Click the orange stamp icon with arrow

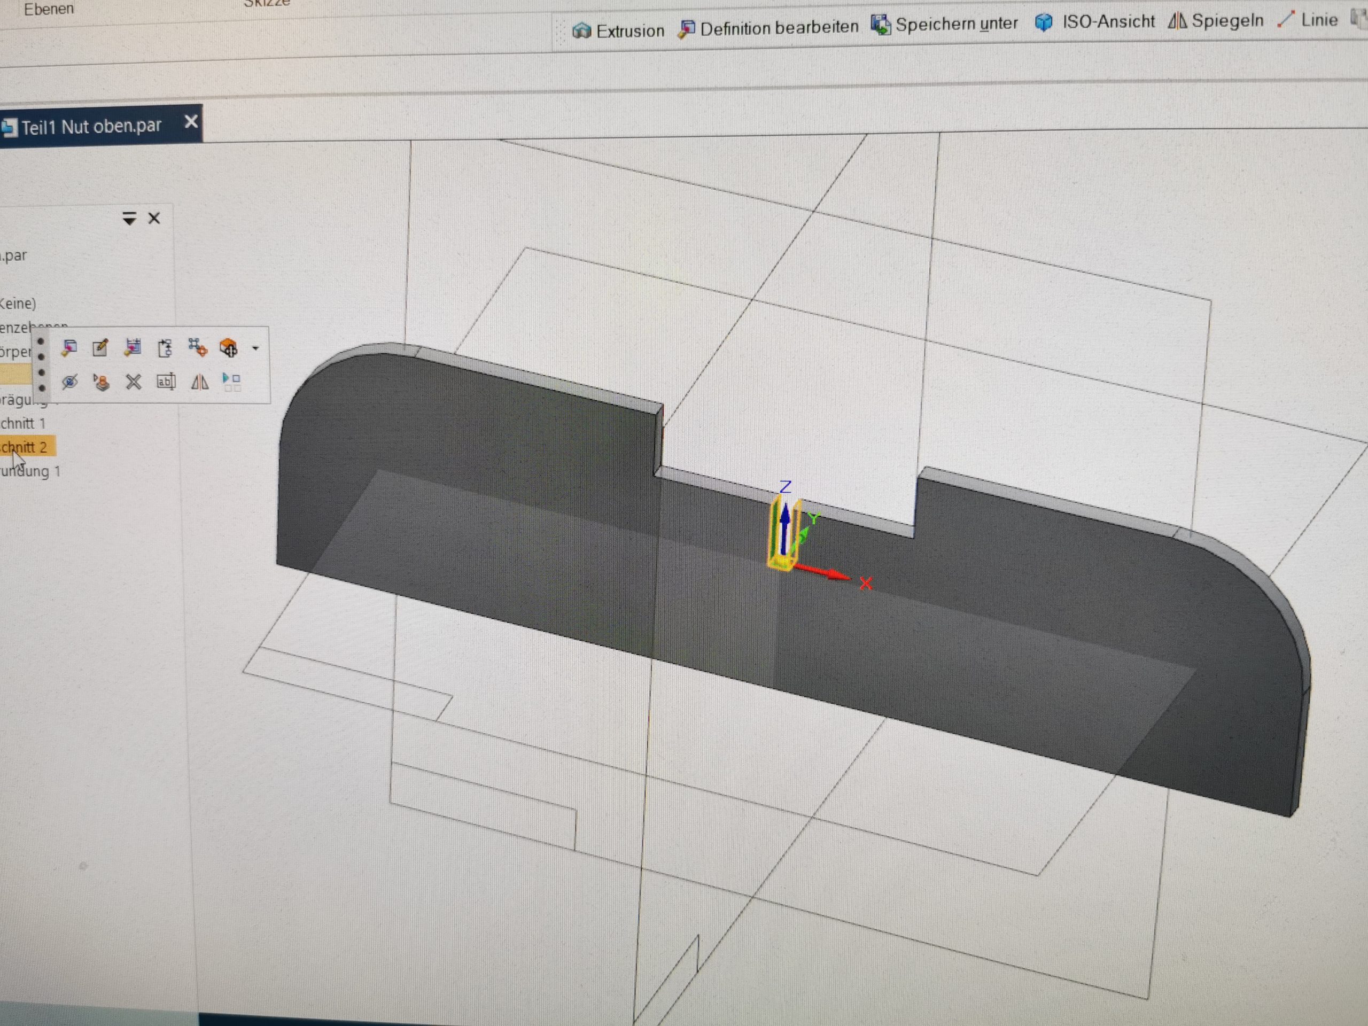[x=101, y=382]
